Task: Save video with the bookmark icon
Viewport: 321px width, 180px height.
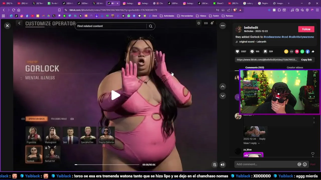Action: [x=265, y=51]
